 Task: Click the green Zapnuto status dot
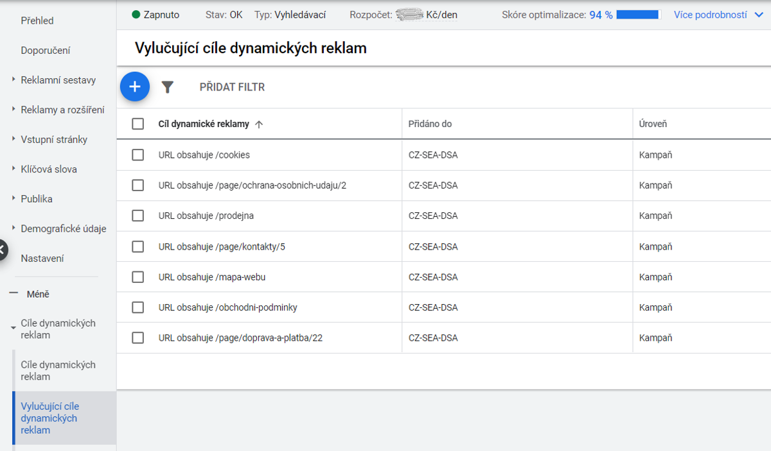pos(136,14)
